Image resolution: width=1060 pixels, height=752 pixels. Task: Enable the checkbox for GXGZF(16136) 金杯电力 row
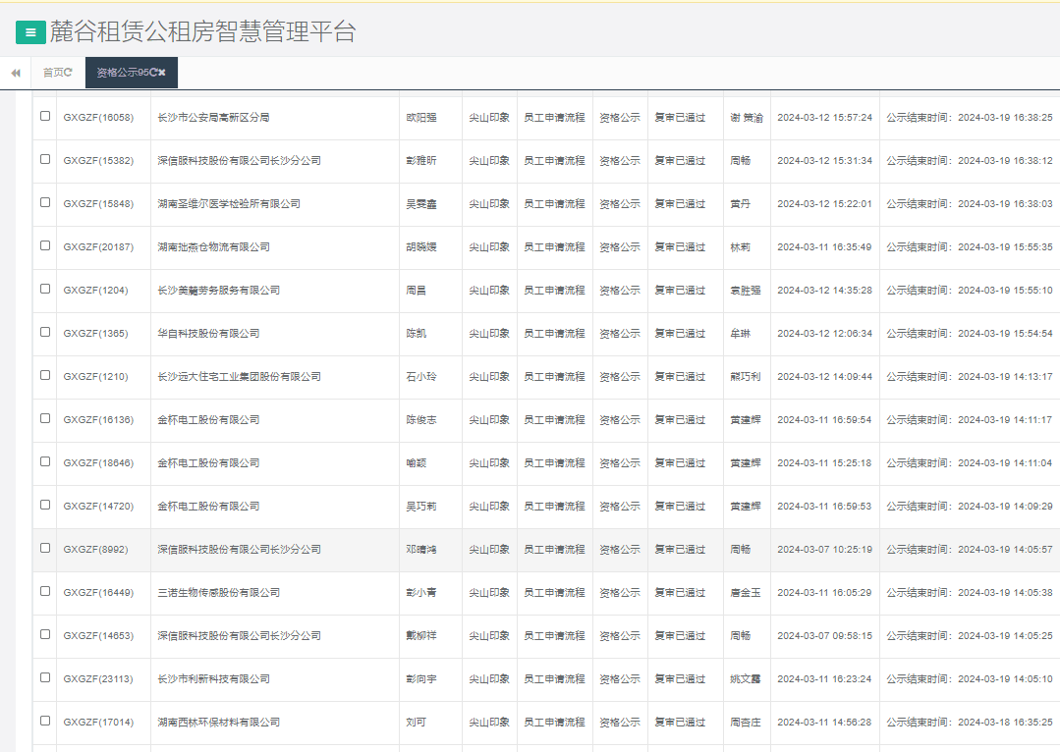(43, 419)
